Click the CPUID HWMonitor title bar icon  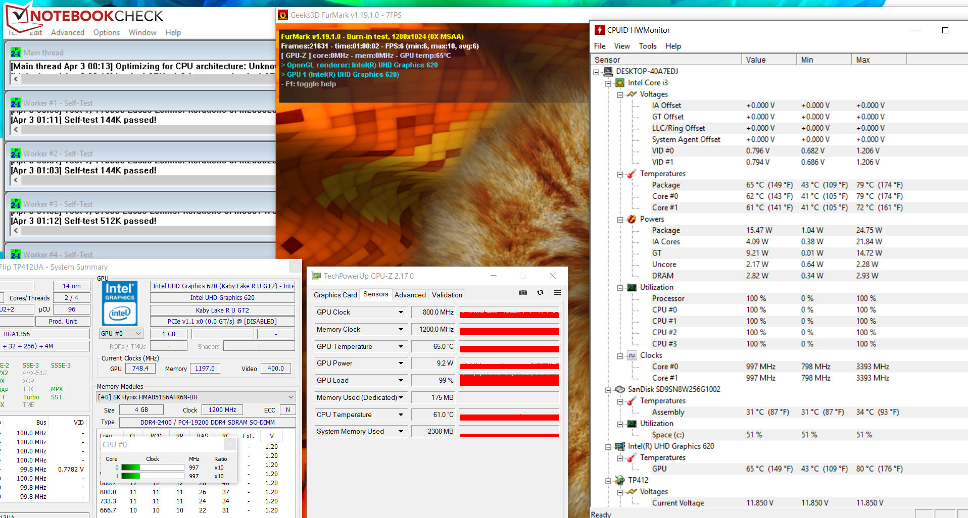pos(599,30)
